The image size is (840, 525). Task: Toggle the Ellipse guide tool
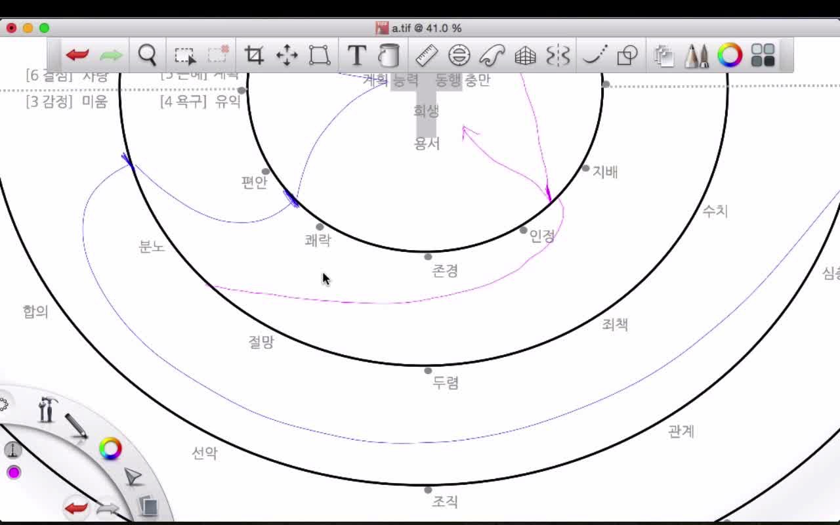coord(459,56)
